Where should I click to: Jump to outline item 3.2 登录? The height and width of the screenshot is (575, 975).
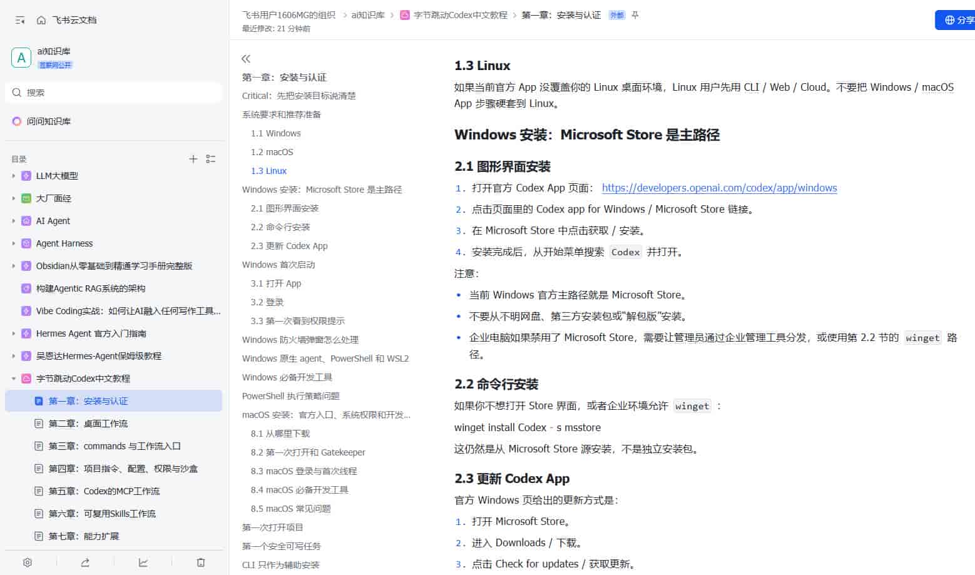[x=267, y=302]
